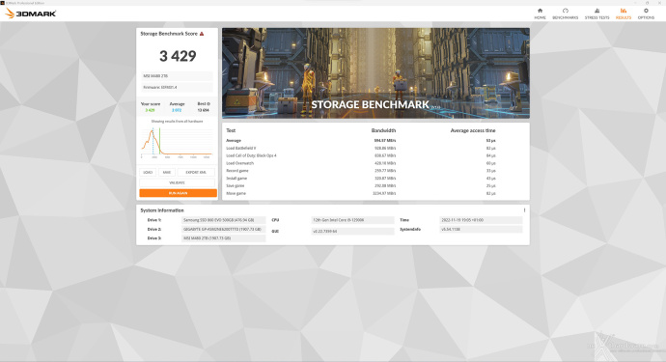Click the orange Run Again button
The width and height of the screenshot is (666, 362).
(178, 193)
